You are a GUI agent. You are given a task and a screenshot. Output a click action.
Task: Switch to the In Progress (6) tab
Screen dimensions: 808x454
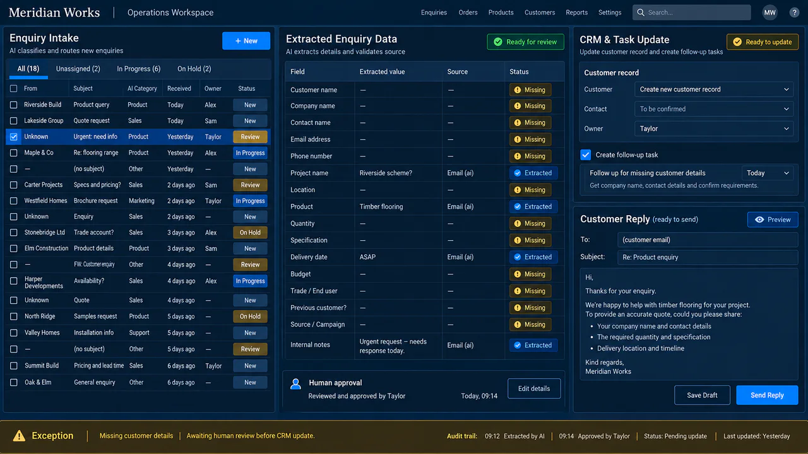pos(139,69)
